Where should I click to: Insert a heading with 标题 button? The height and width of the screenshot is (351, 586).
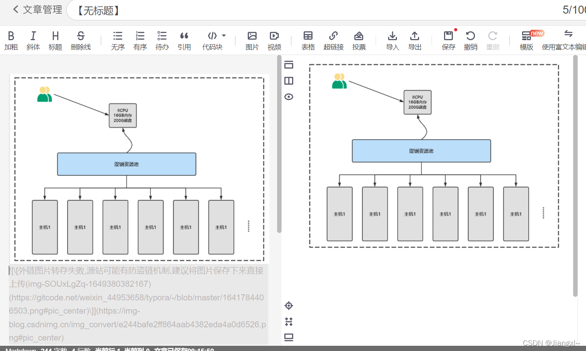click(56, 41)
